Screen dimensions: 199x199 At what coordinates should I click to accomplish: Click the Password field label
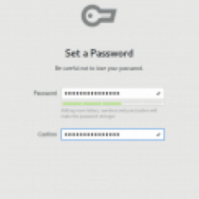coord(45,93)
